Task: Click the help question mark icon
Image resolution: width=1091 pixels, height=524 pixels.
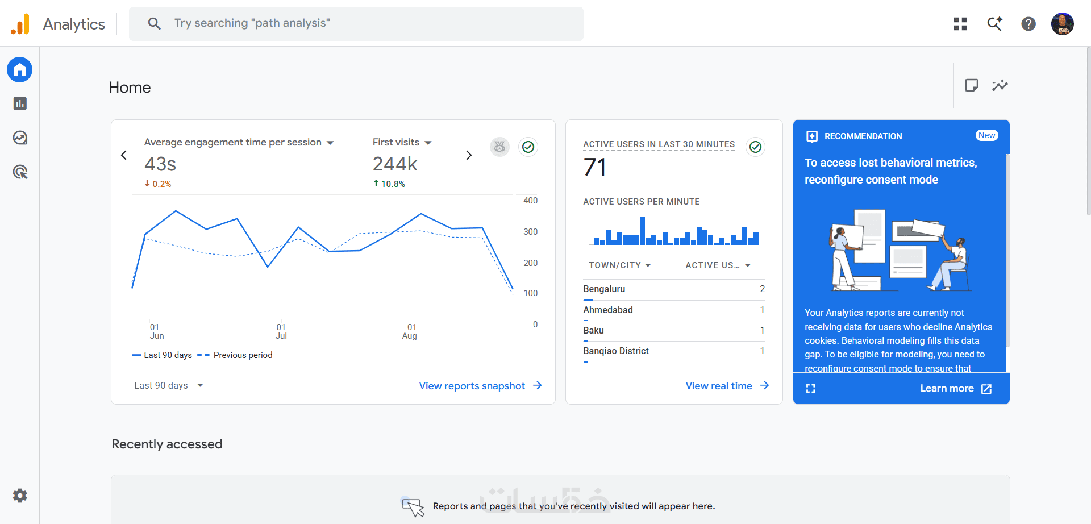Action: 1028,24
